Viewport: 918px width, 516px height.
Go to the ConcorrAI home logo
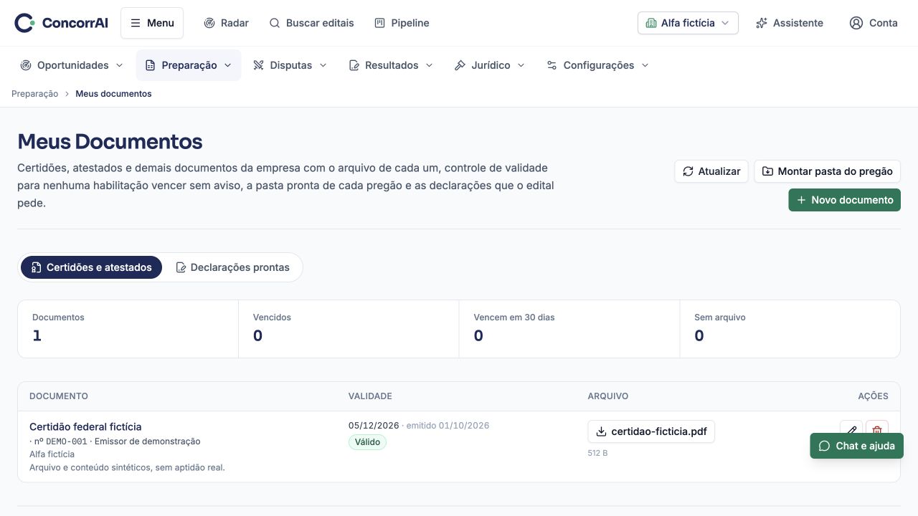pyautogui.click(x=62, y=23)
